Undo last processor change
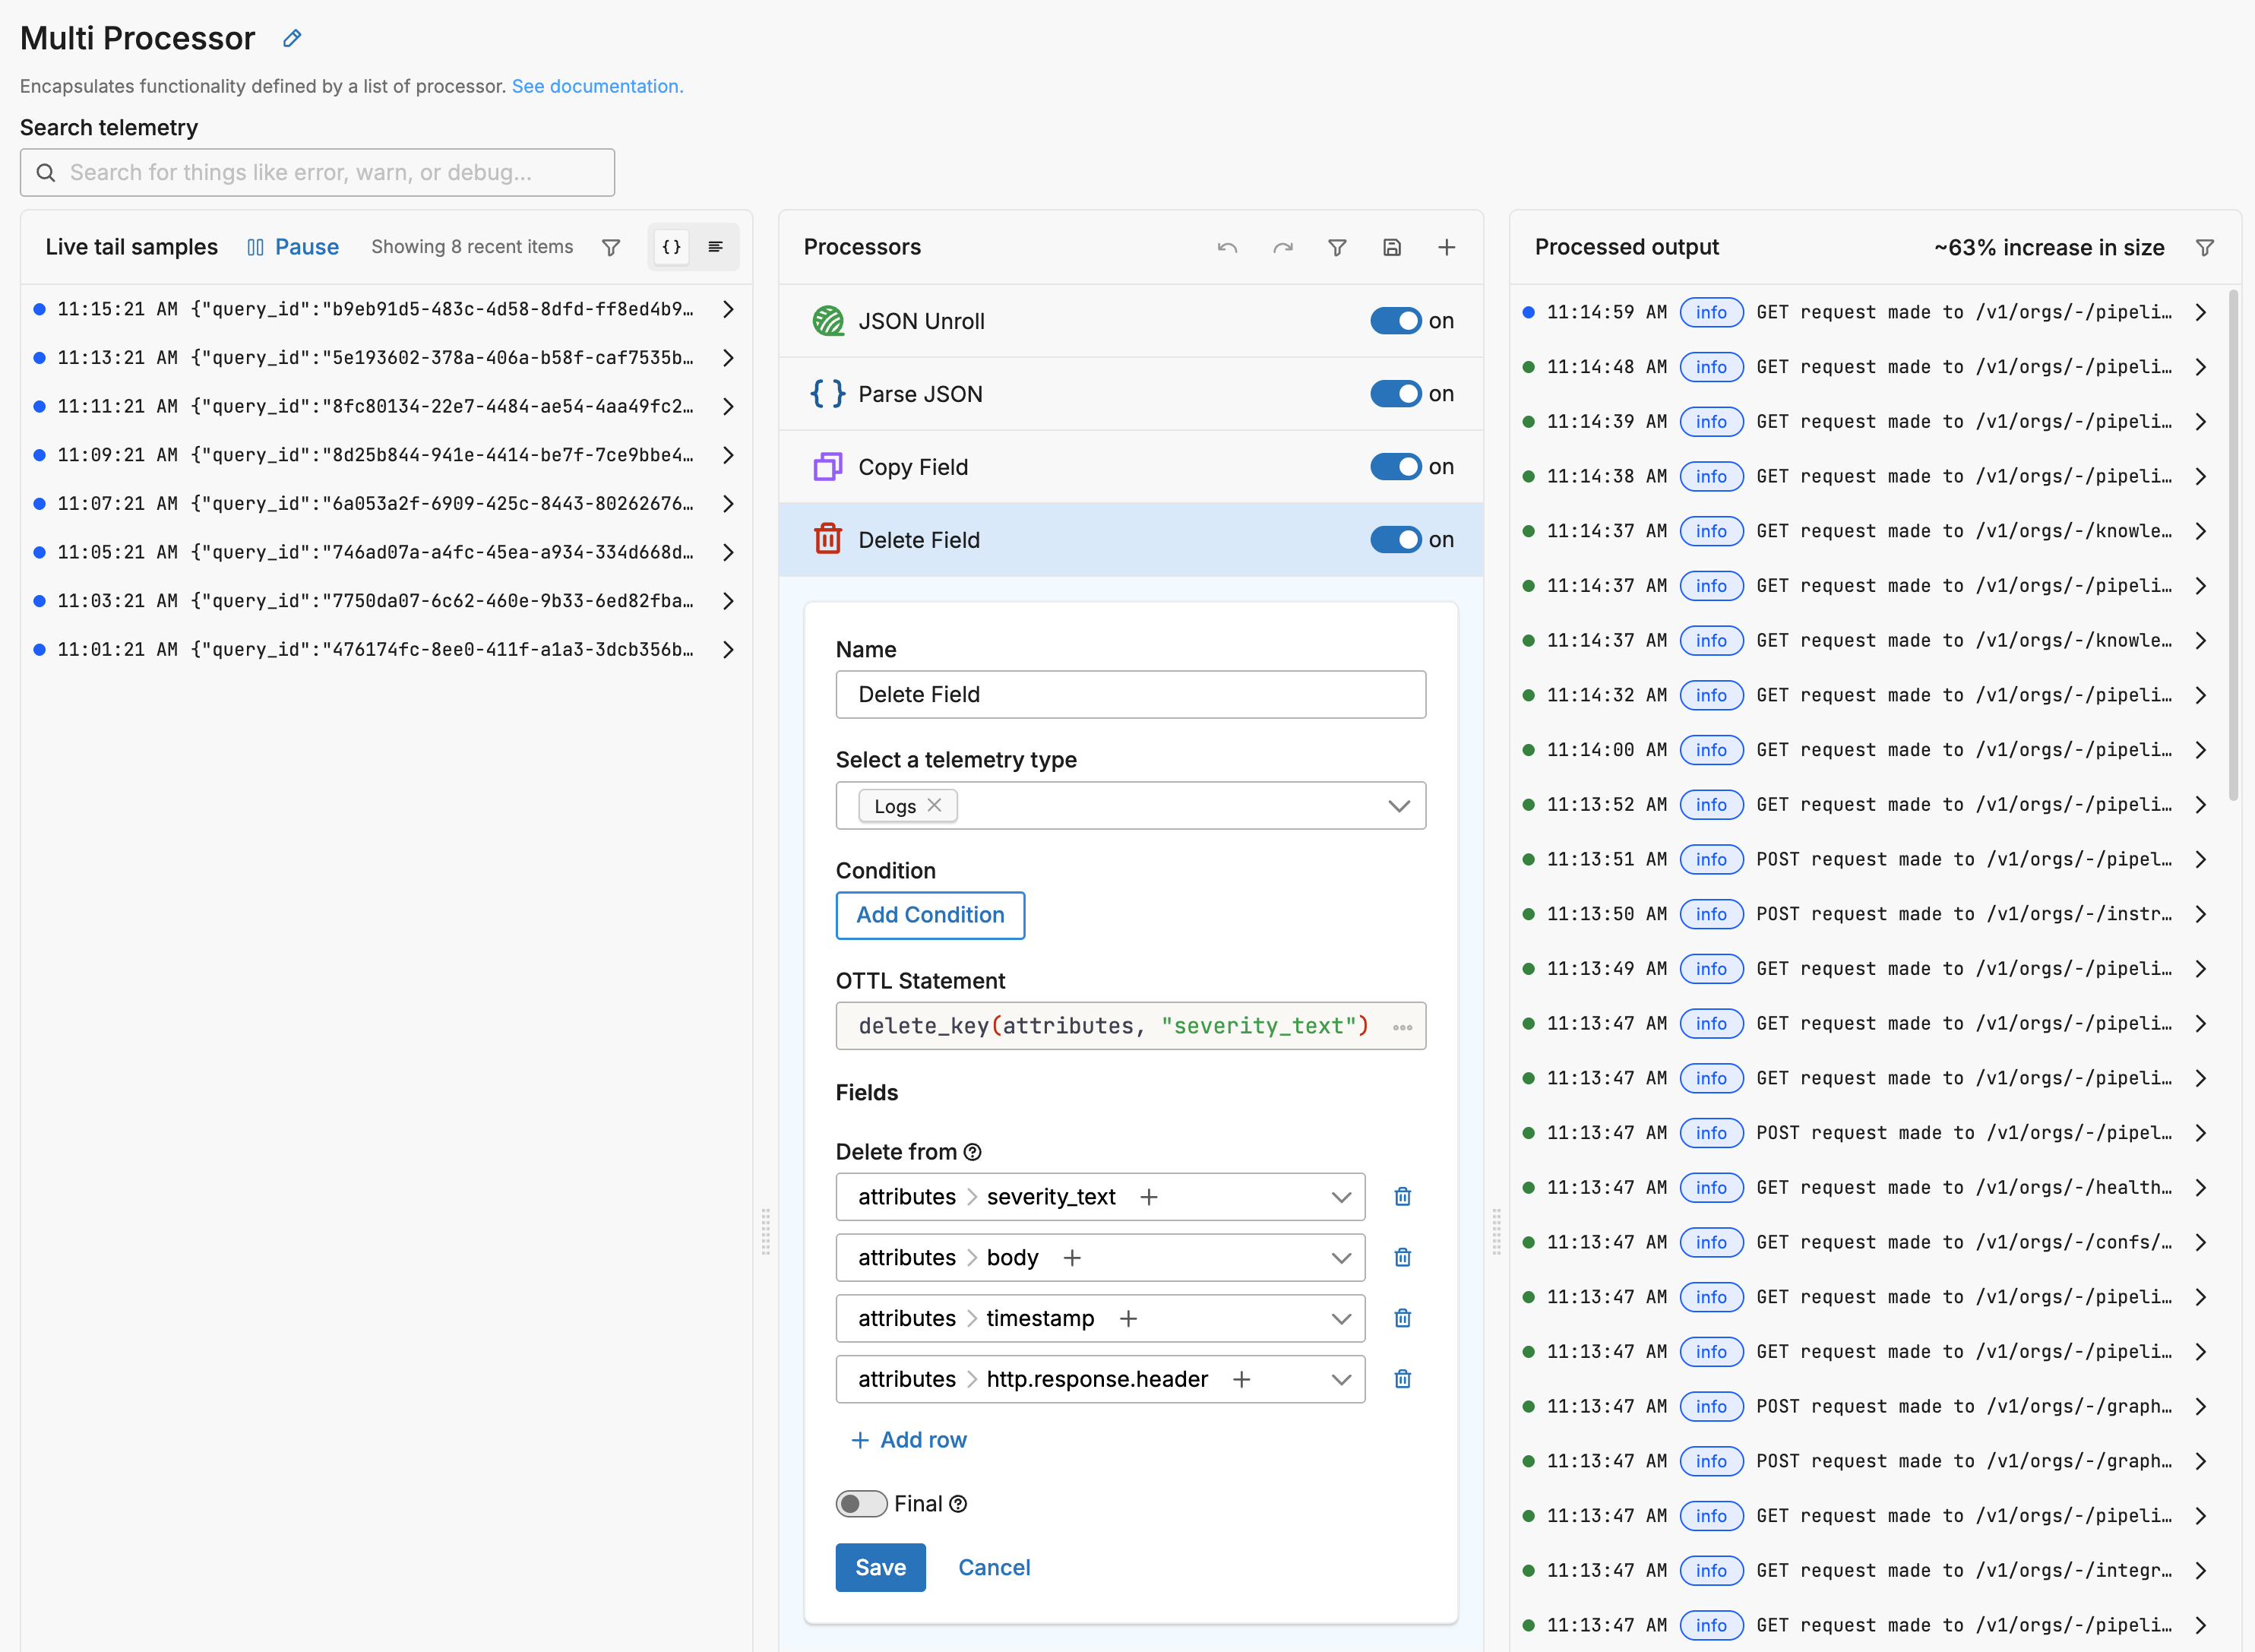The height and width of the screenshot is (1652, 2255). coord(1226,247)
